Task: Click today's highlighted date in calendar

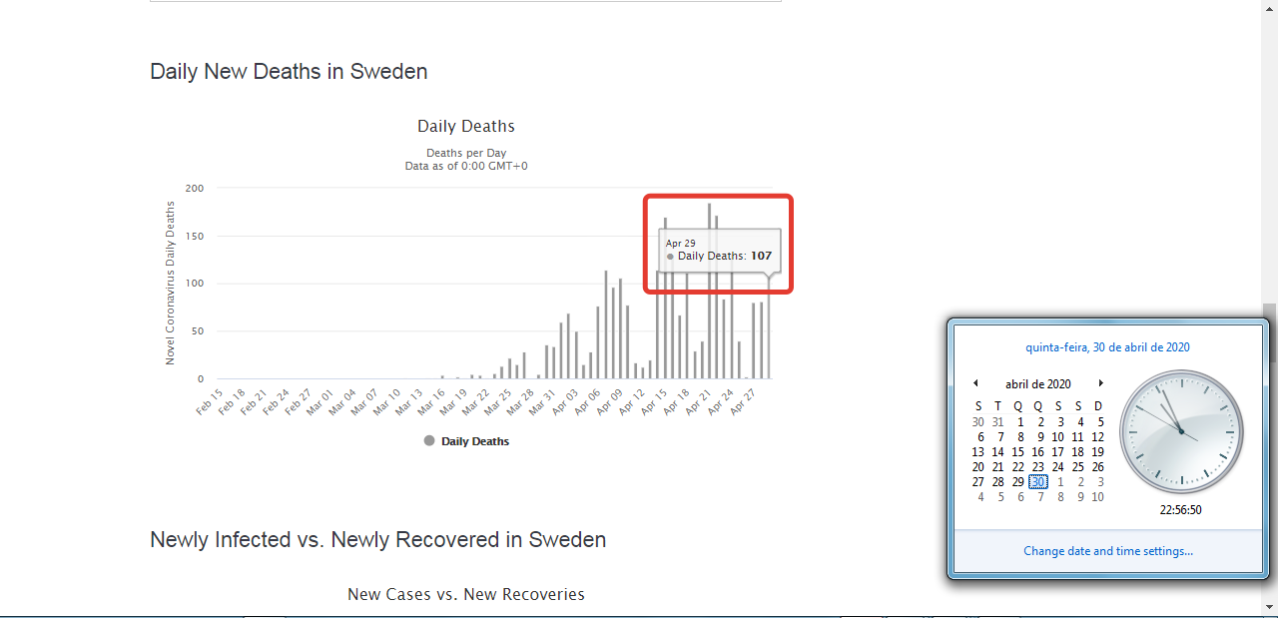Action: tap(1037, 482)
